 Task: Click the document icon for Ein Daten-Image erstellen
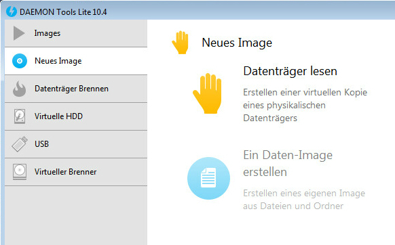pos(208,178)
